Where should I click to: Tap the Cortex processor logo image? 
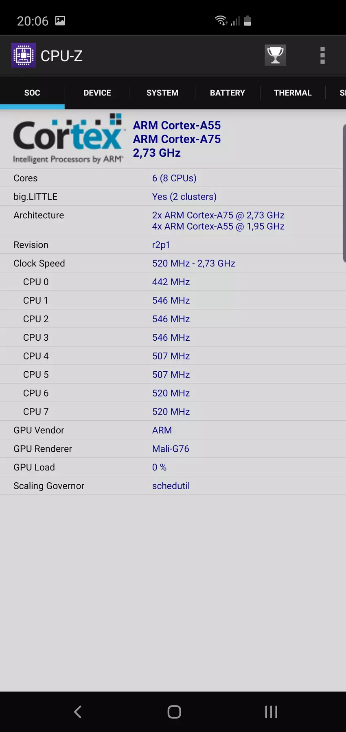(x=68, y=139)
